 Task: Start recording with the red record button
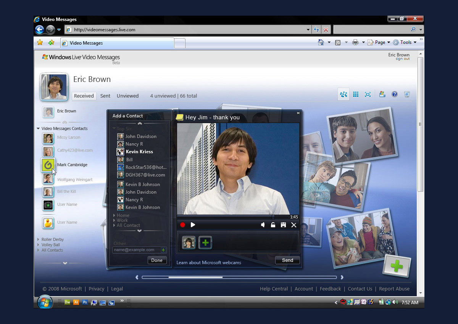(x=182, y=225)
